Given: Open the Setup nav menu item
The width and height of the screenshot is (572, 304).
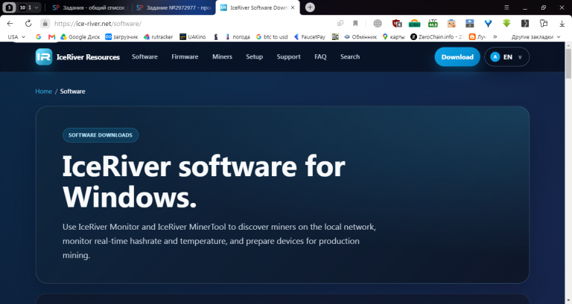Looking at the screenshot, I should pyautogui.click(x=254, y=56).
